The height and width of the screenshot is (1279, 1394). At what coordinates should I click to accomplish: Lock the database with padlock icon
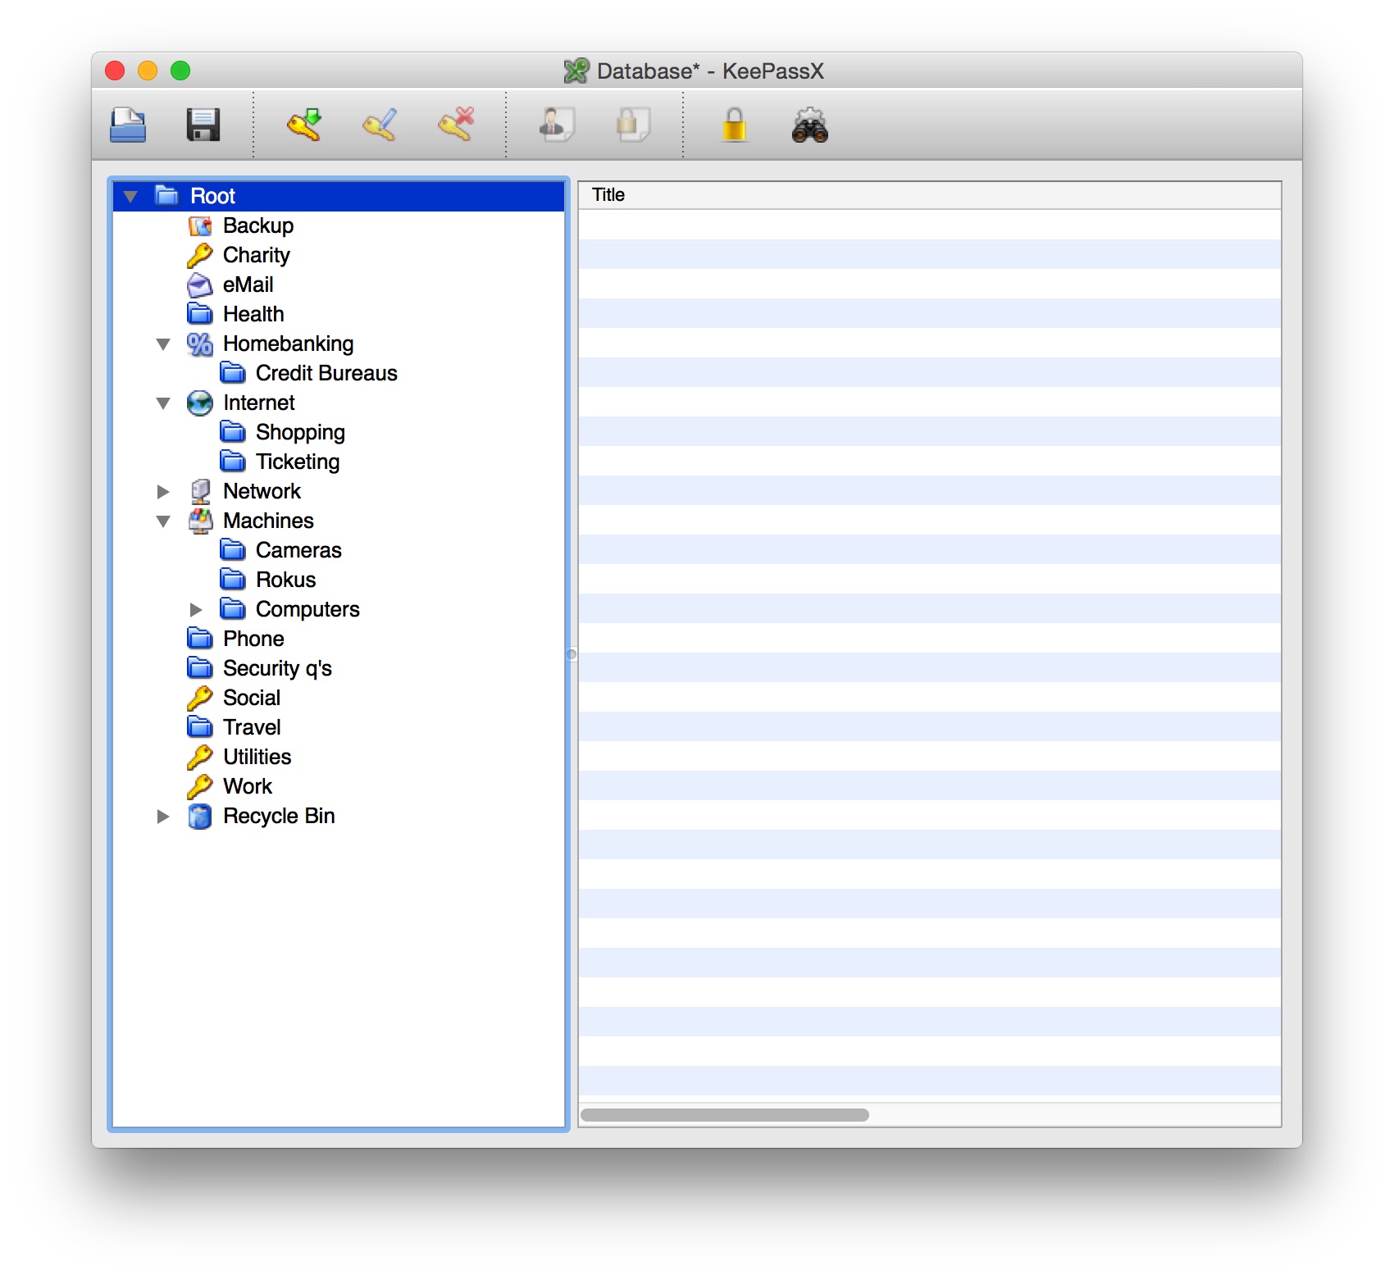[734, 125]
